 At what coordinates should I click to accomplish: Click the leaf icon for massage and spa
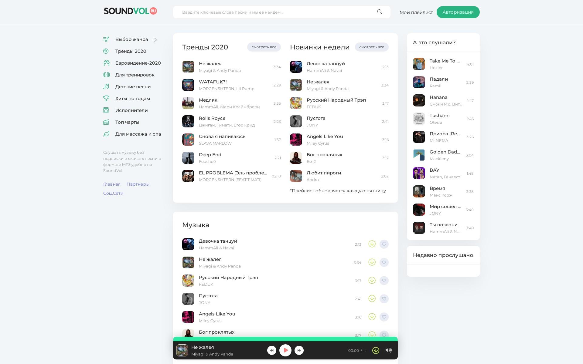[106, 134]
